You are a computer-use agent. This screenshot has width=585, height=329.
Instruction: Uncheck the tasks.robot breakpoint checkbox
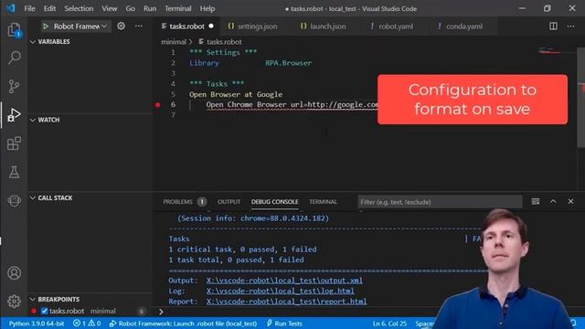[x=45, y=311]
